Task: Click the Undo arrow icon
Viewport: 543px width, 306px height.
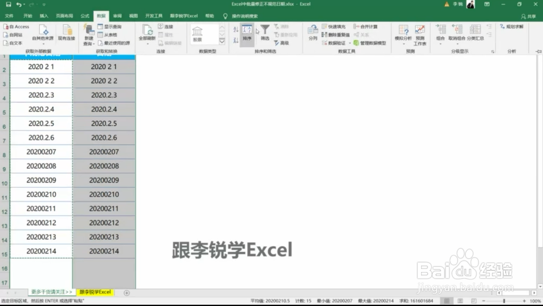Action: (18, 4)
